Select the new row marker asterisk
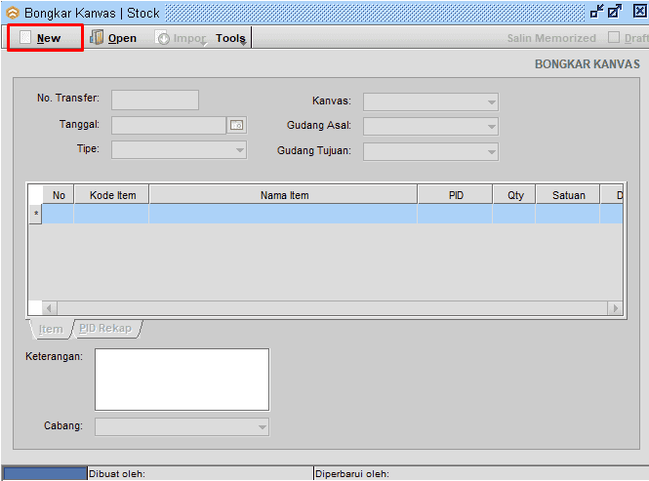 (35, 214)
